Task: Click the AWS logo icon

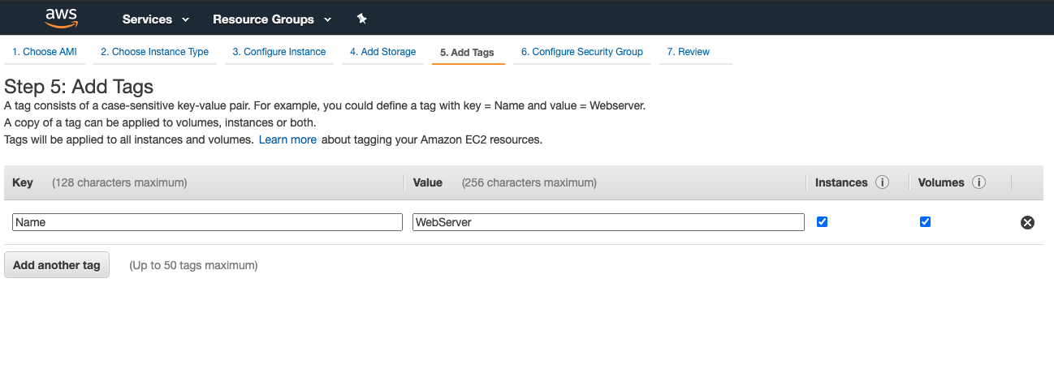Action: pyautogui.click(x=61, y=18)
